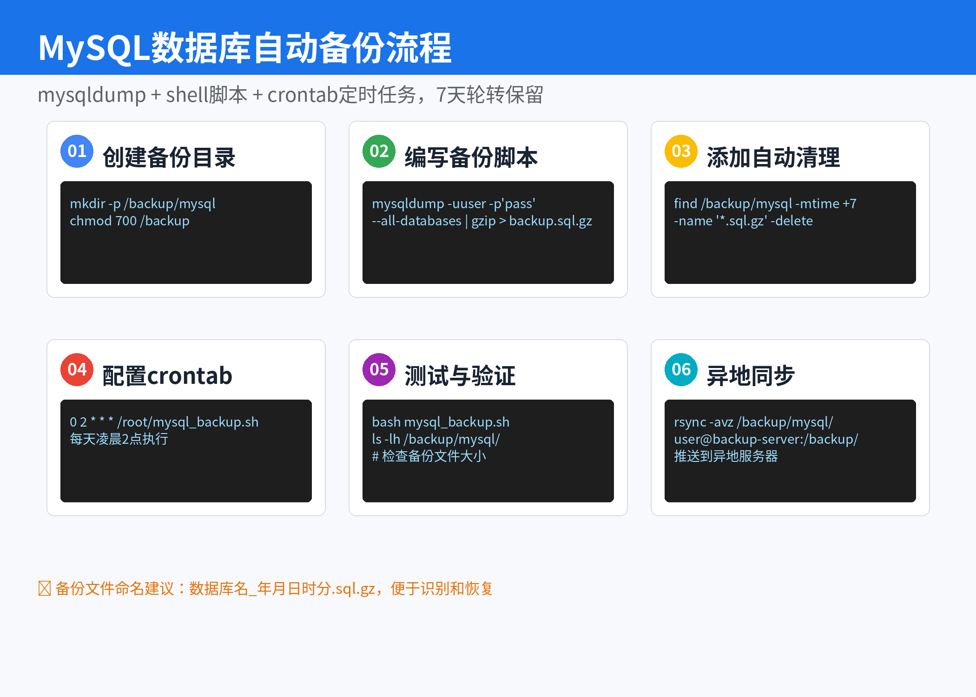Click the line -name '*.sql.gz' -delete
The height and width of the screenshot is (697, 976).
[744, 221]
